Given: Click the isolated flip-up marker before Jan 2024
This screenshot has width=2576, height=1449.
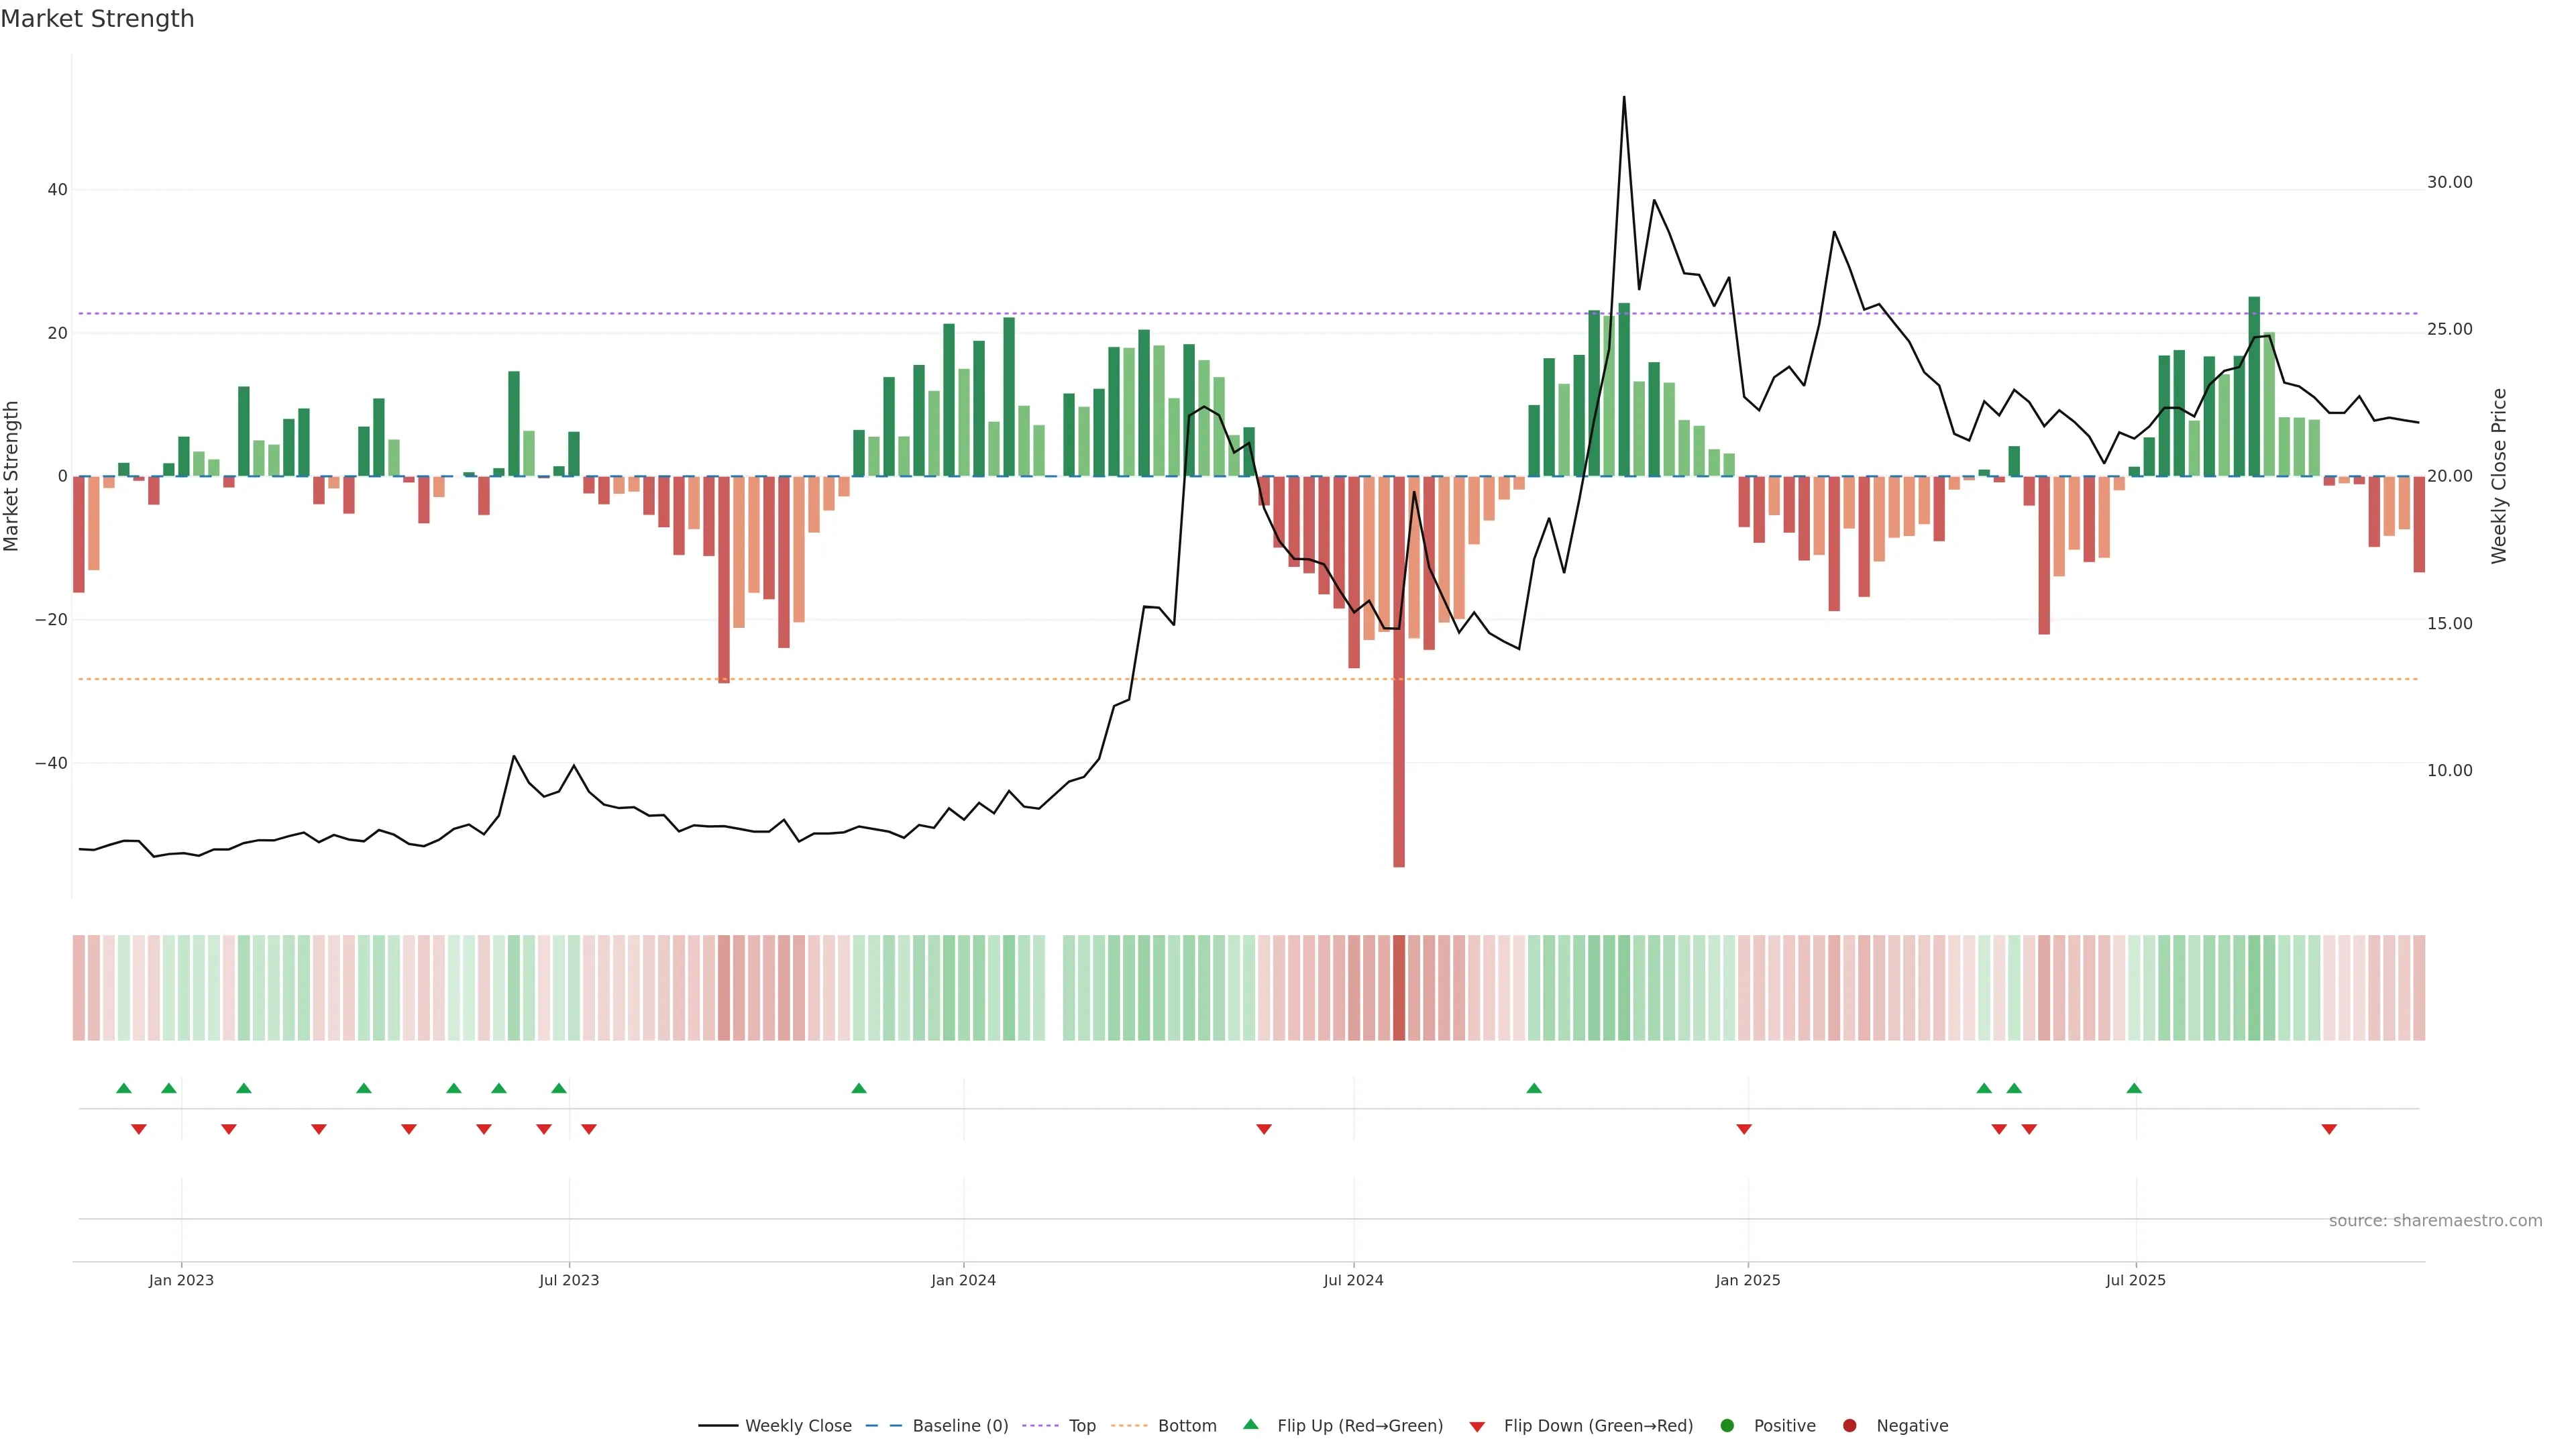Looking at the screenshot, I should click(858, 1088).
